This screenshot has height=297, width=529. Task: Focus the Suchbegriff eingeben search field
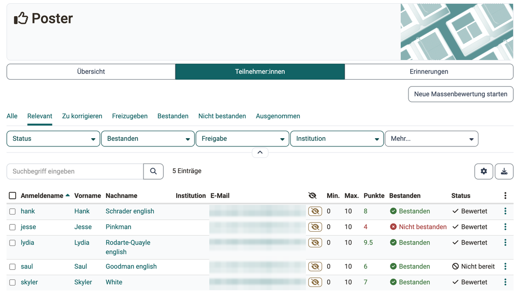(x=75, y=171)
